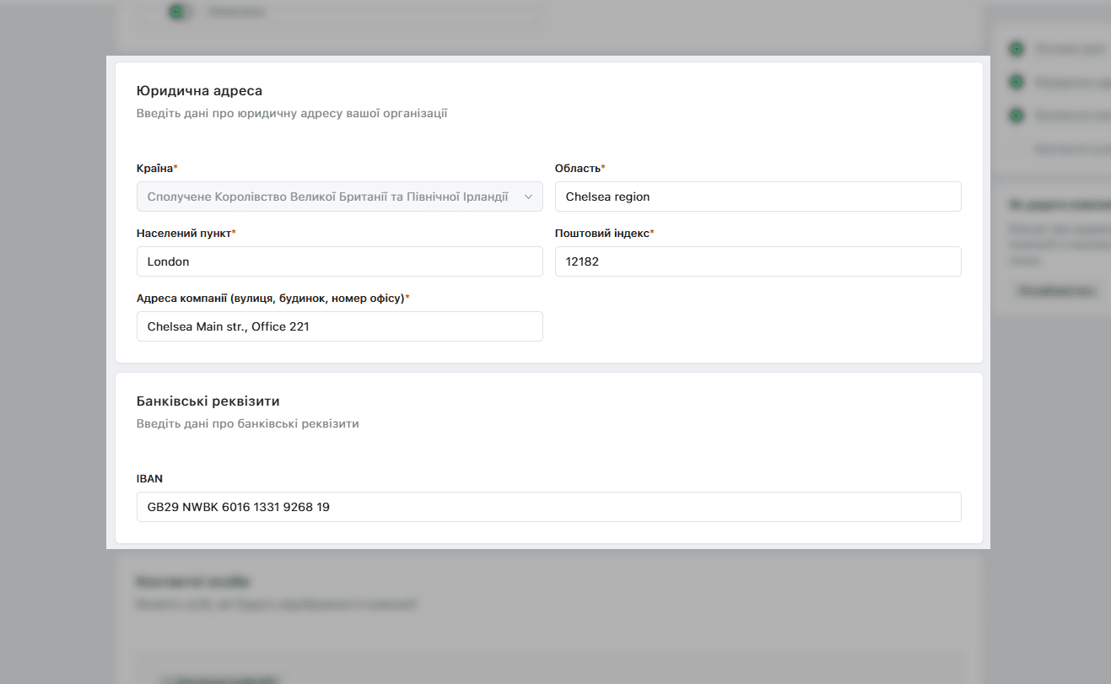Click the Країна field label

(x=157, y=169)
